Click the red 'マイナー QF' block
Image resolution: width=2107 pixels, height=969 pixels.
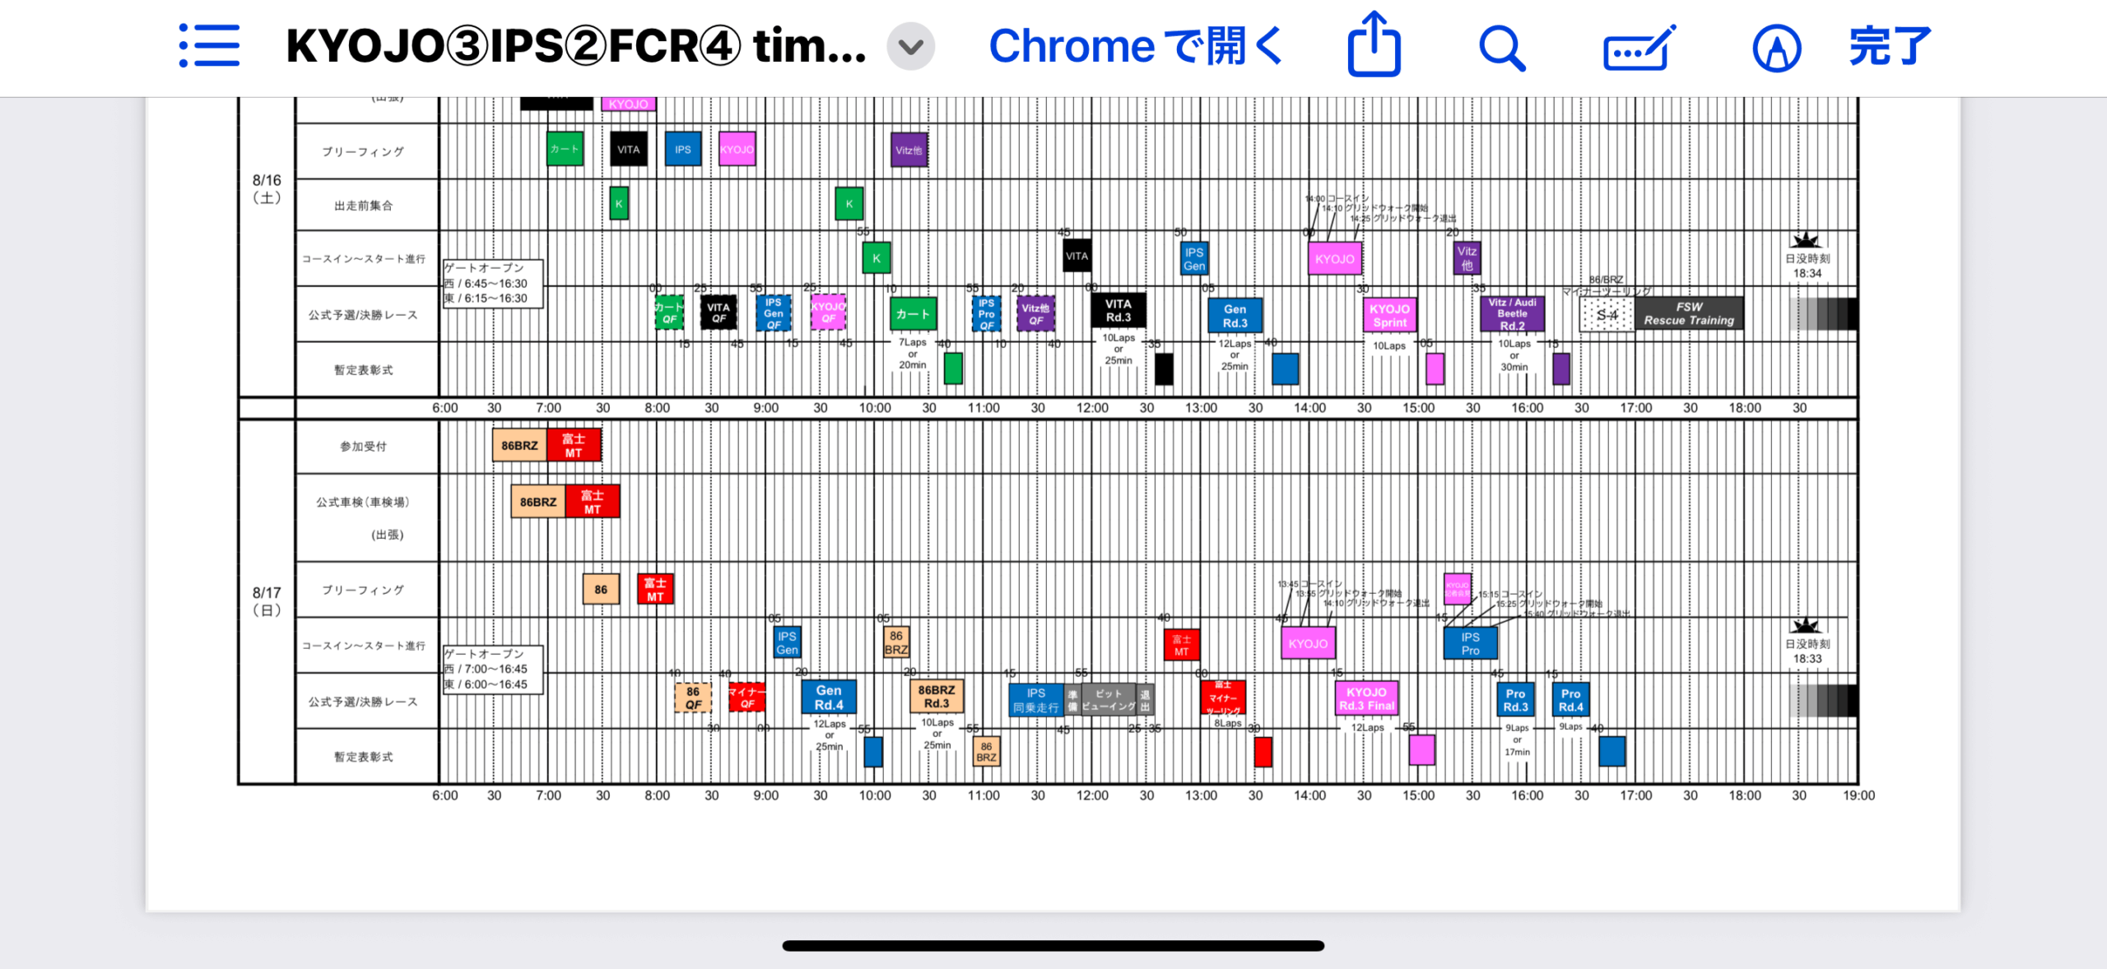(x=747, y=698)
